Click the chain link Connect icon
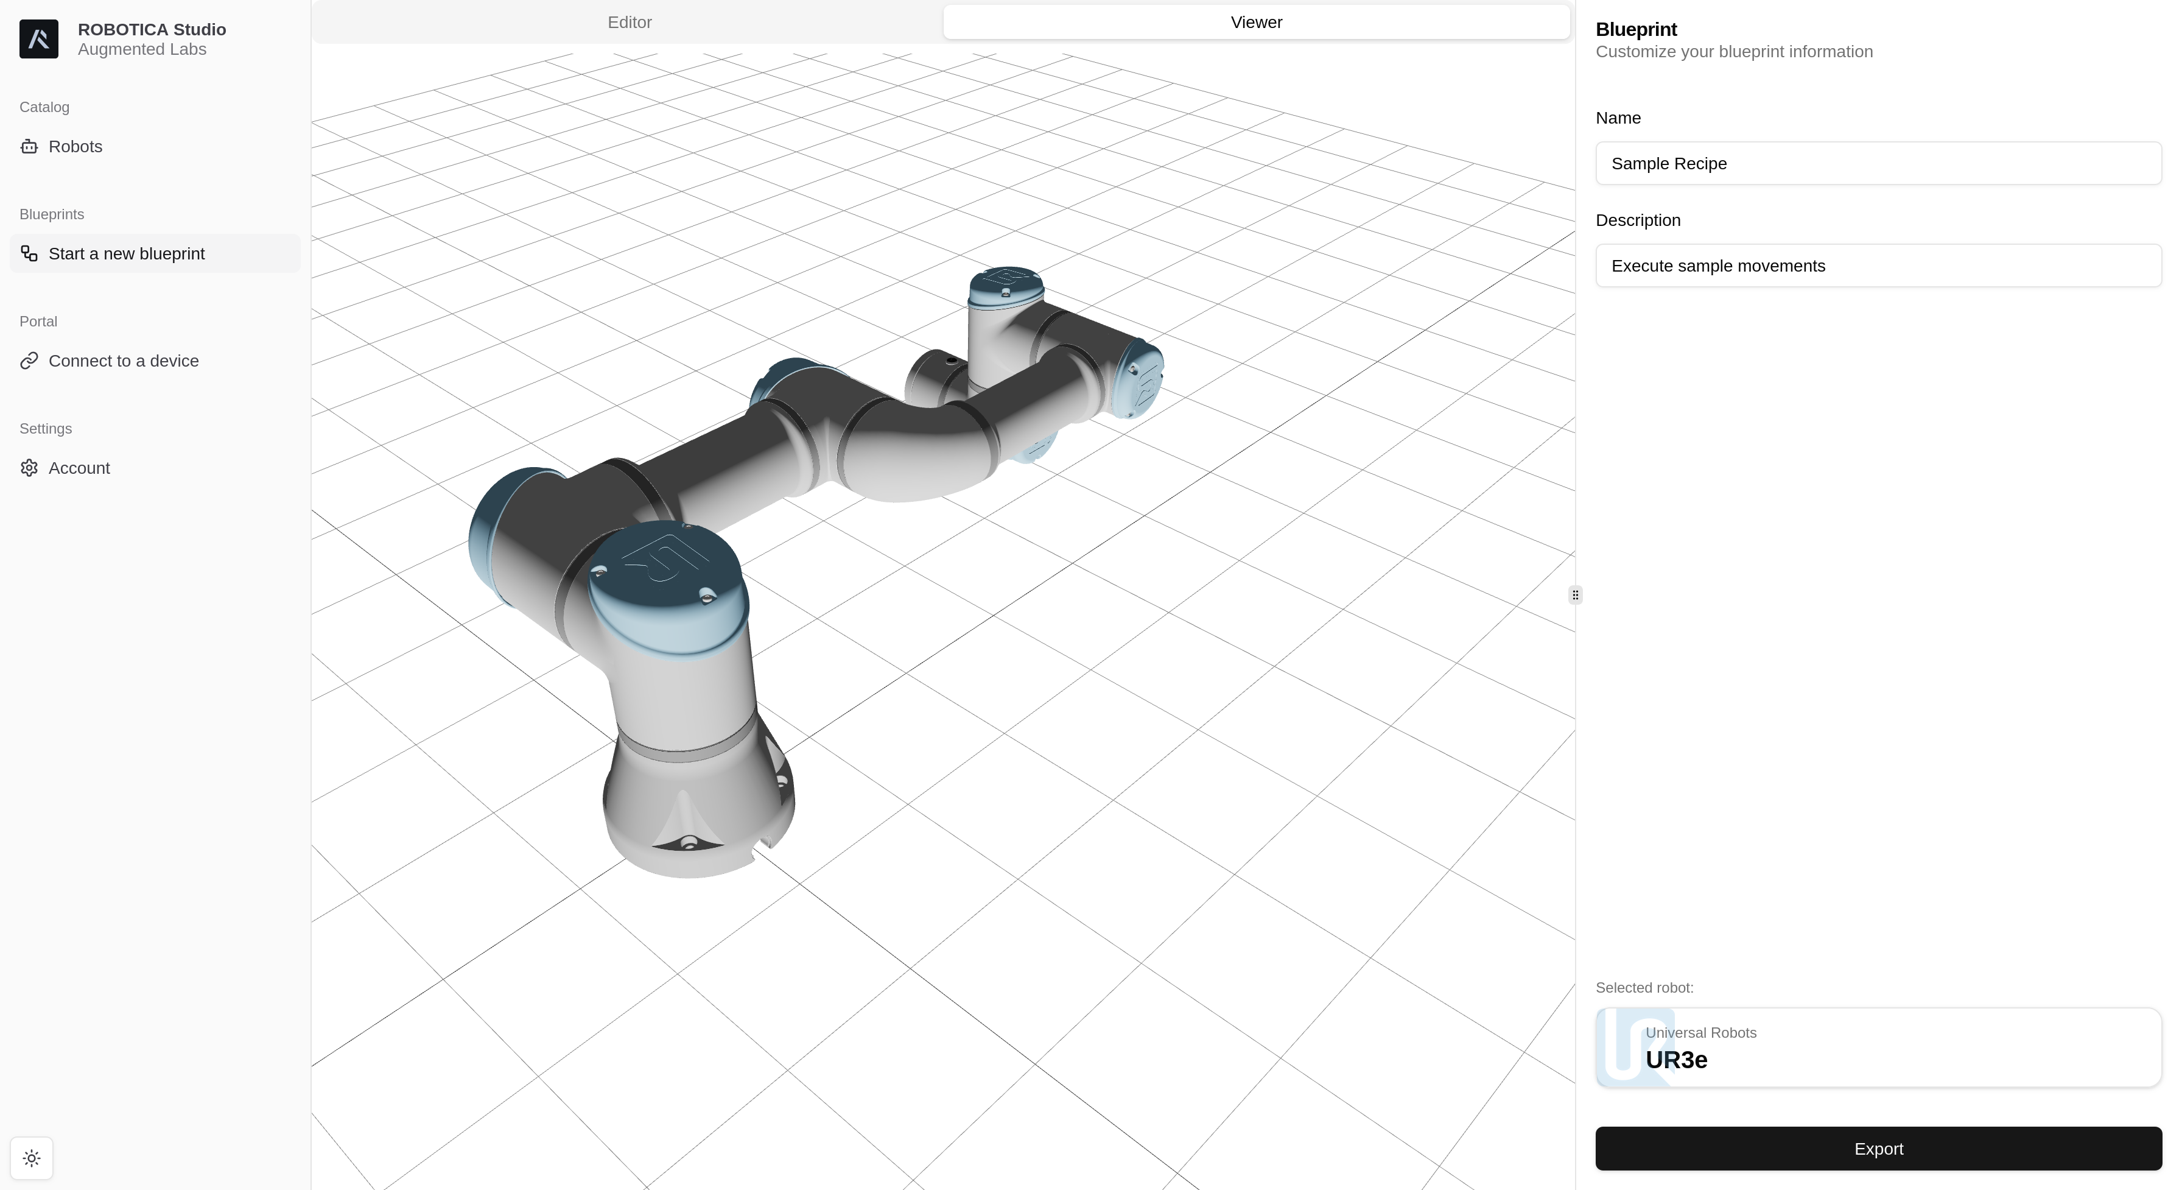Viewport: 2182px width, 1190px height. tap(30, 361)
